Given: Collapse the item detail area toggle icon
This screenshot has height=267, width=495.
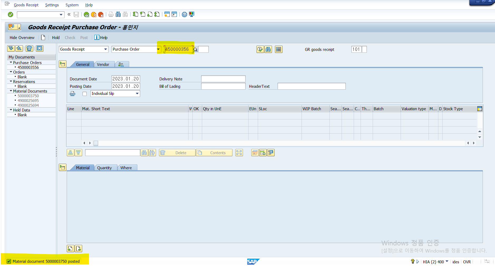Looking at the screenshot, I should click(62, 167).
